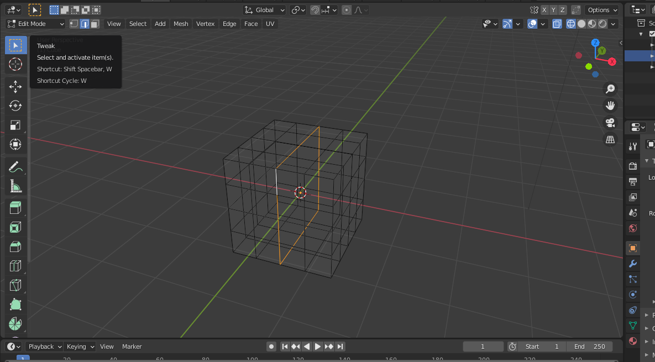Switch to edge select mode
This screenshot has height=362, width=655.
pos(85,24)
